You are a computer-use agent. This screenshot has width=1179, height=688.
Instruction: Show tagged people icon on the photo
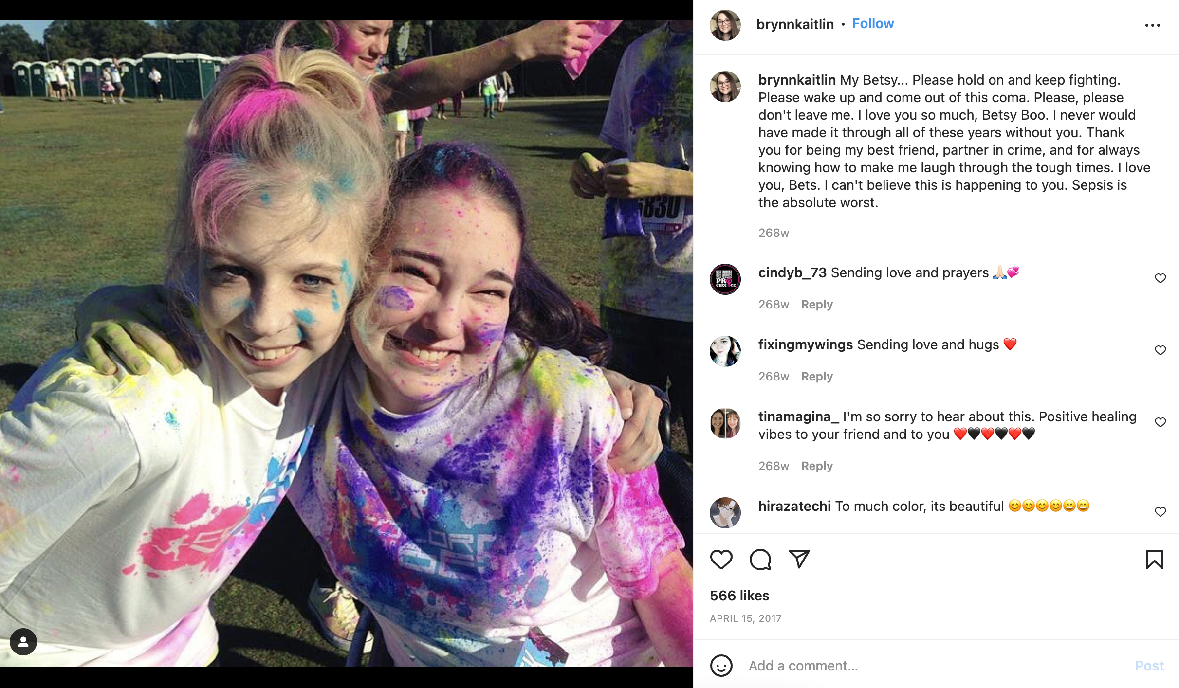(x=23, y=642)
